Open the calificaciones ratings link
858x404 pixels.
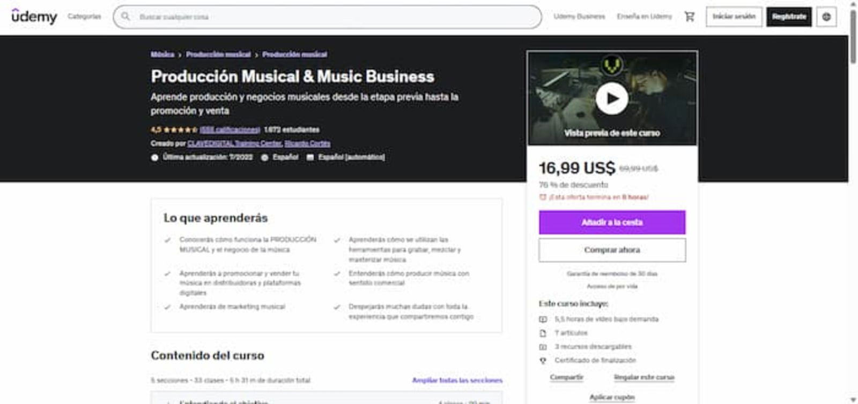230,129
